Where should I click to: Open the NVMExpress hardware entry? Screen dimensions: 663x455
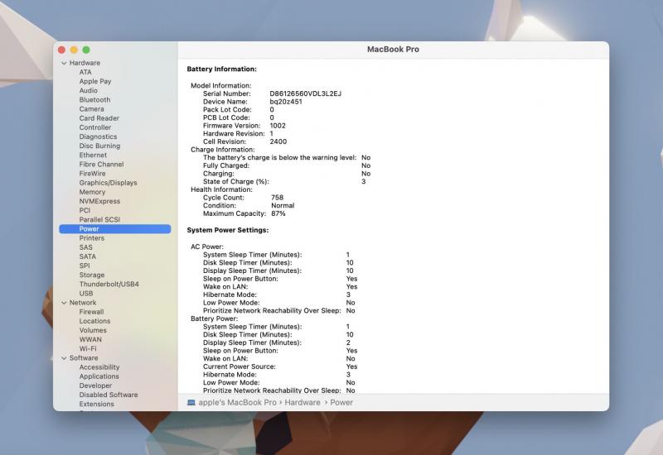pyautogui.click(x=99, y=201)
